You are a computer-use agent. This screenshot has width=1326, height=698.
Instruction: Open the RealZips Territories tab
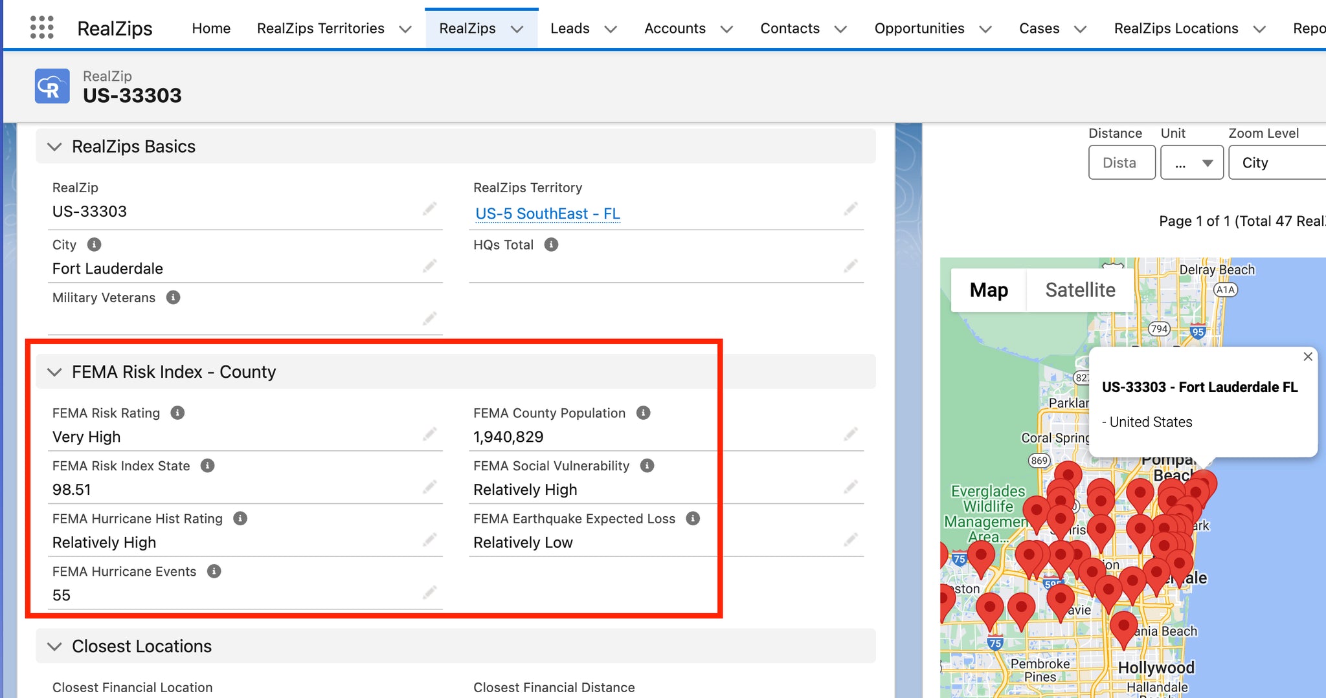[x=320, y=28]
